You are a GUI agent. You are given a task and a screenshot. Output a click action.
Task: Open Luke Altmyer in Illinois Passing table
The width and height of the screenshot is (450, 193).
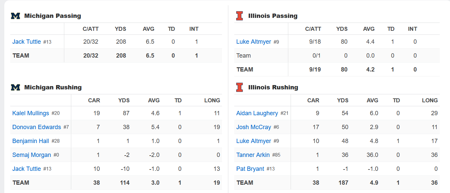[x=253, y=42]
